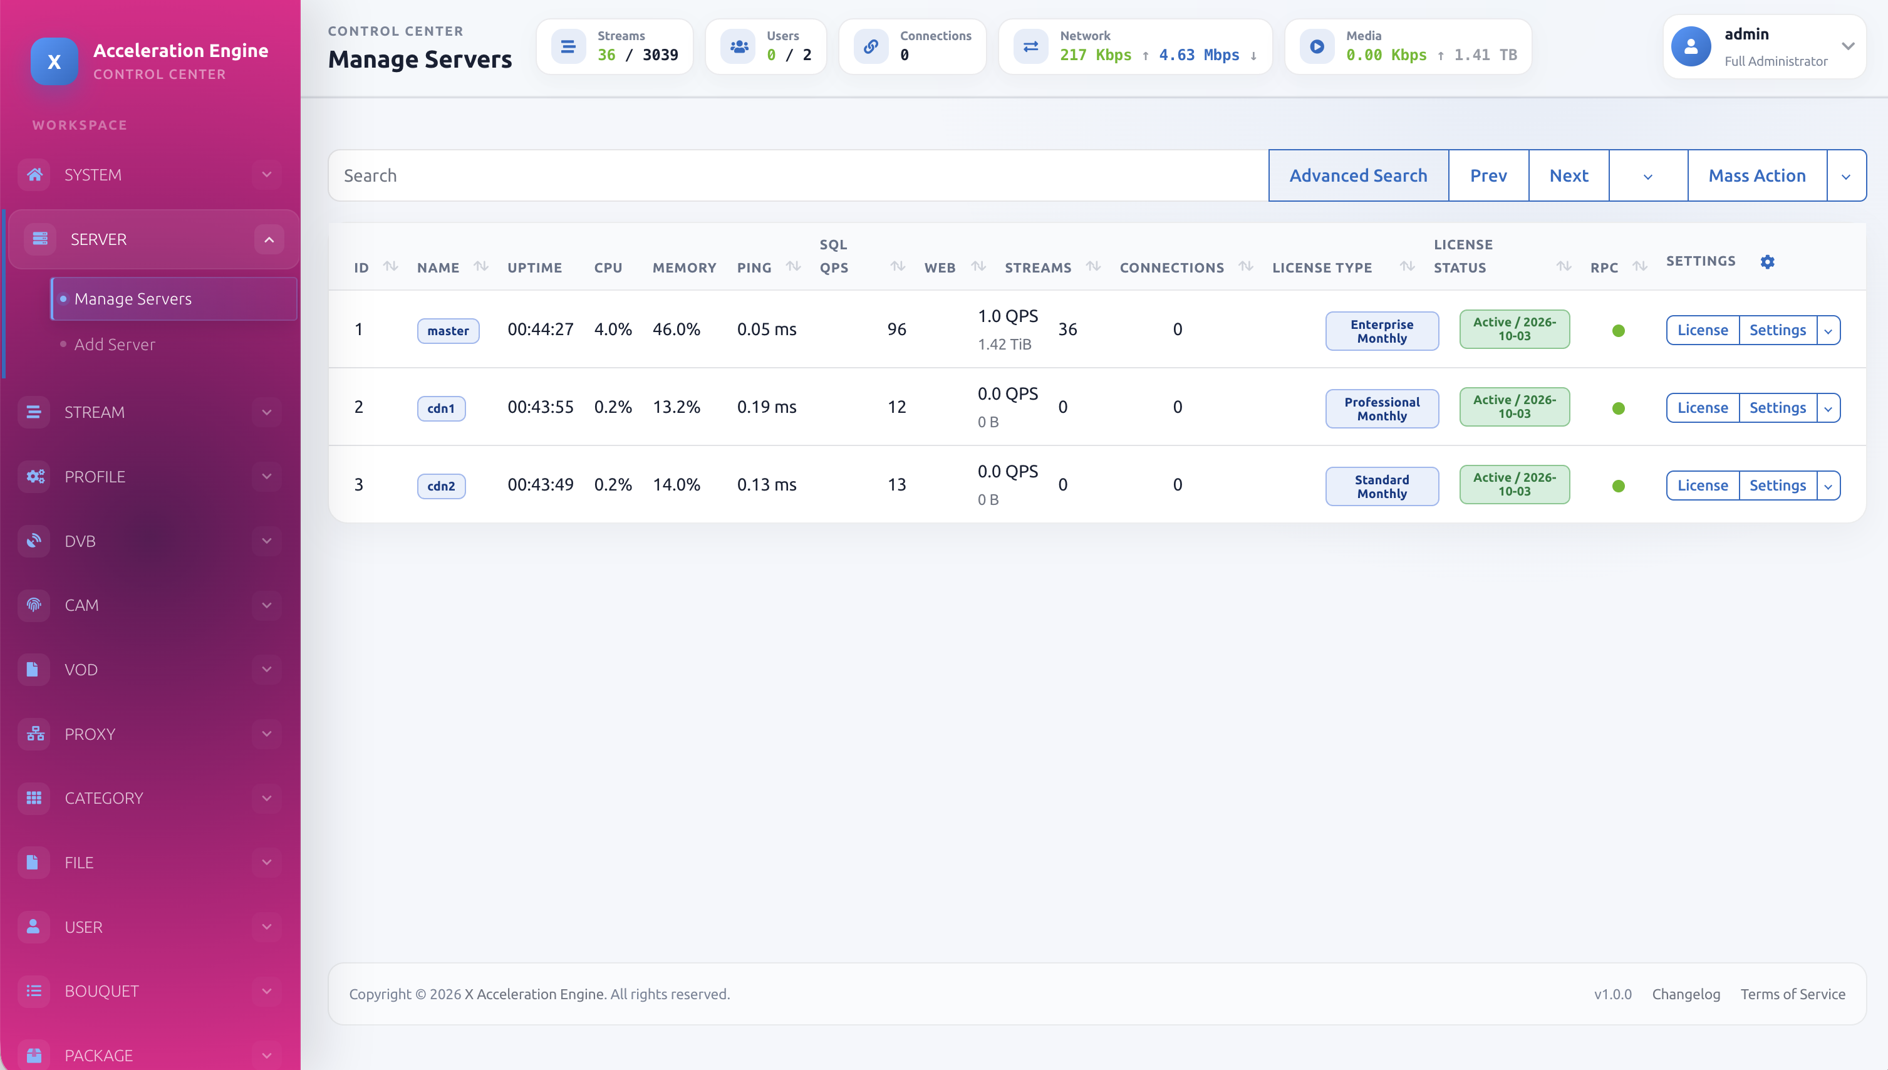Expand the CAM menu chevron
The image size is (1888, 1070).
tap(267, 606)
